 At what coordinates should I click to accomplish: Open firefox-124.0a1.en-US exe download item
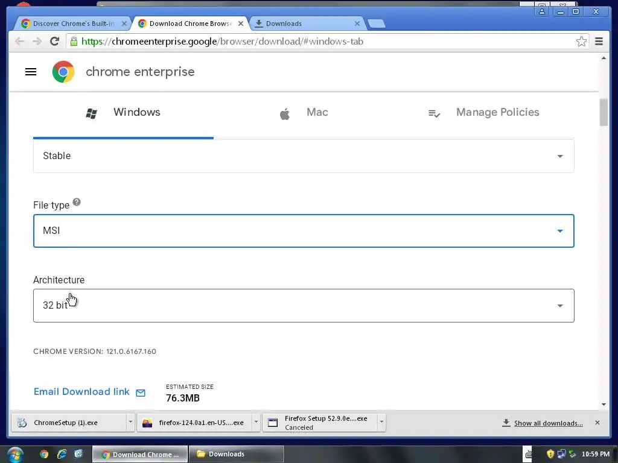[x=194, y=423]
